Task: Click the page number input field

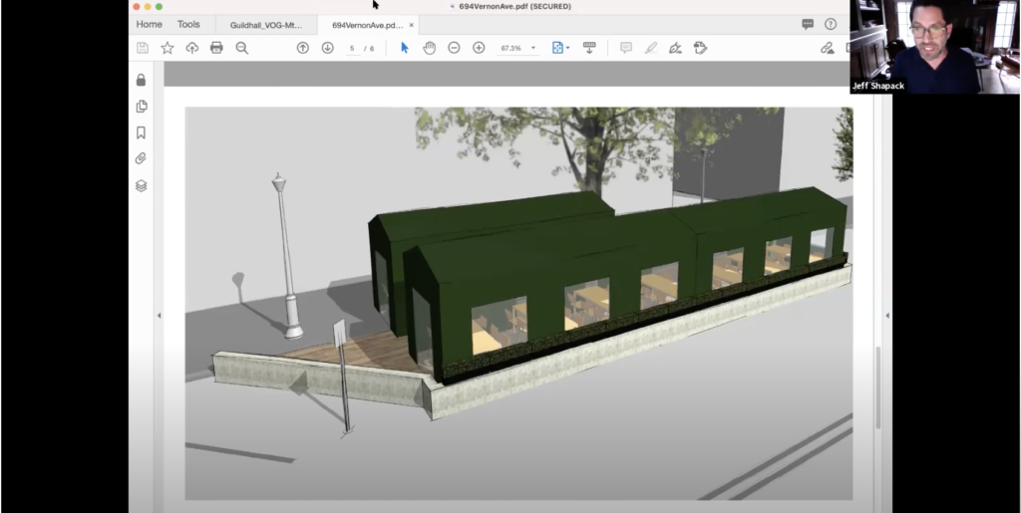Action: click(352, 48)
